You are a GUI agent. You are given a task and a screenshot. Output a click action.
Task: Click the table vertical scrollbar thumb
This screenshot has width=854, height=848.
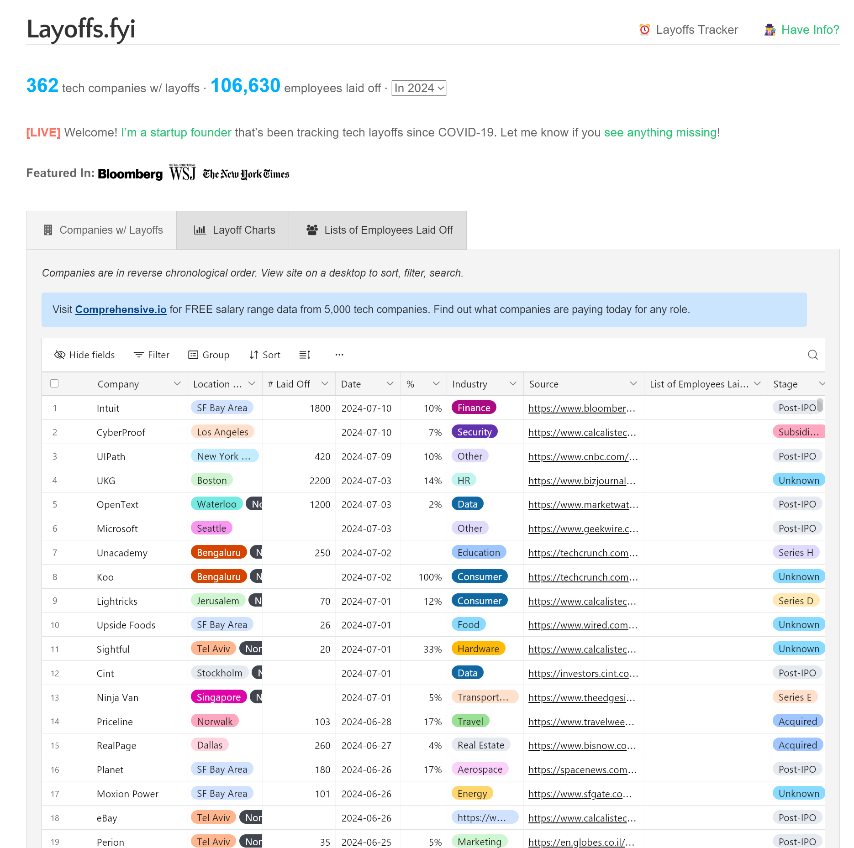820,405
